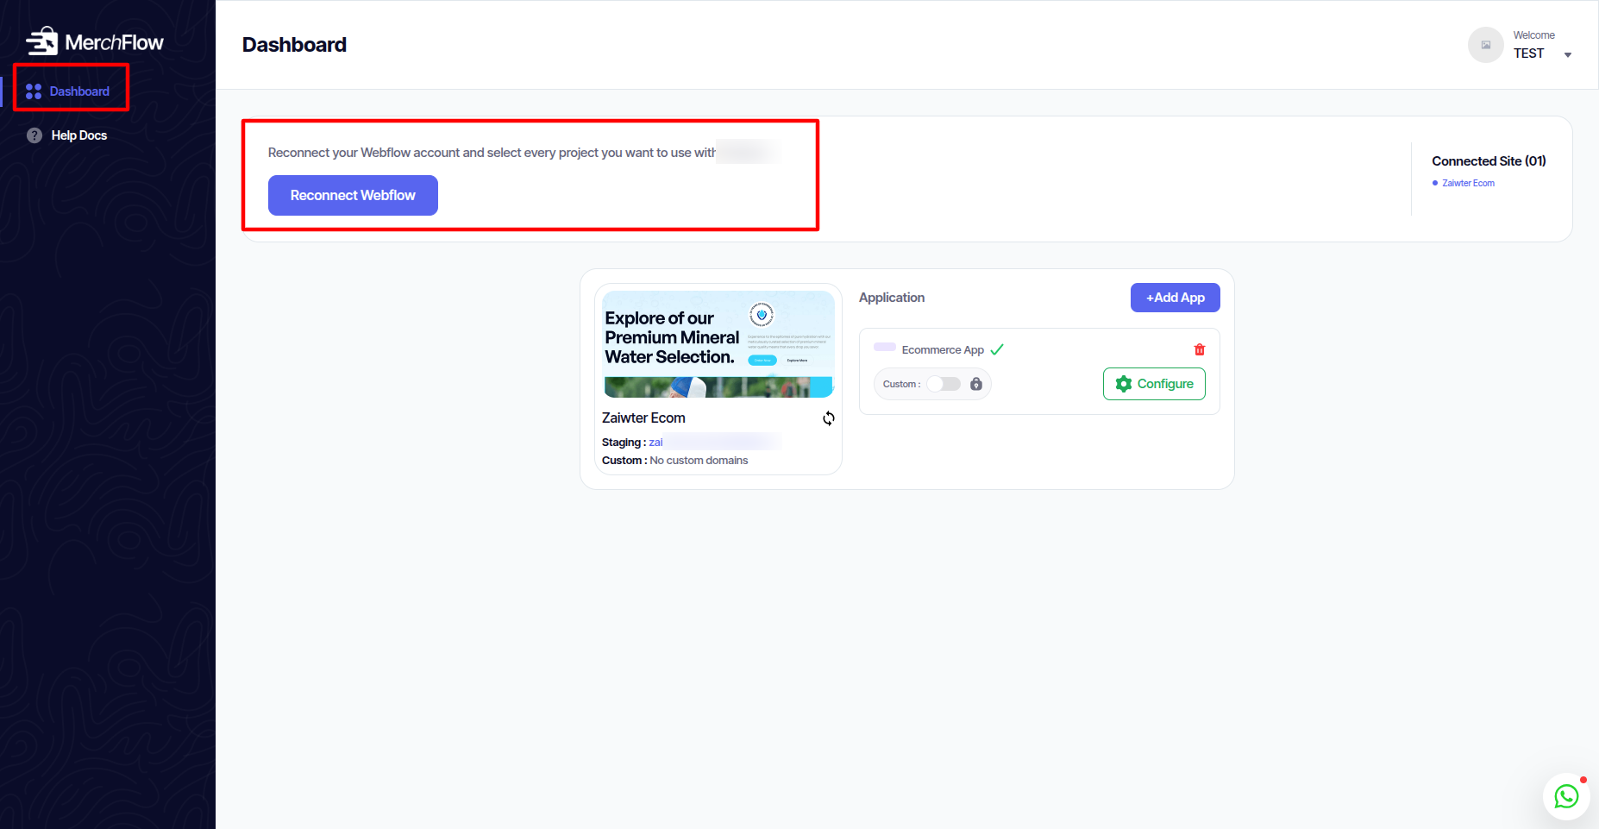Toggle the Custom switch on
The image size is (1599, 829).
click(944, 384)
